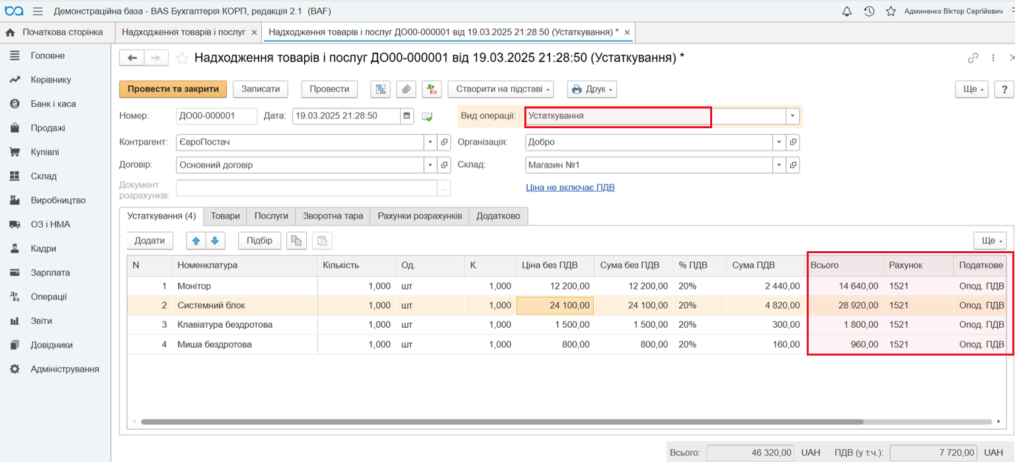Switch to the Рахунки розрахунків tab
The height and width of the screenshot is (462, 1015).
[420, 216]
